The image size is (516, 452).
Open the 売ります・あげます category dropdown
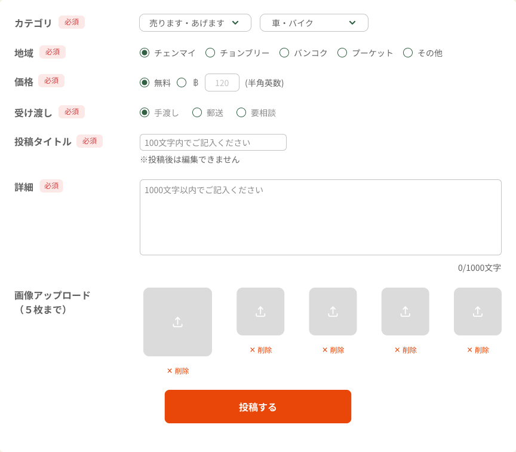point(195,22)
